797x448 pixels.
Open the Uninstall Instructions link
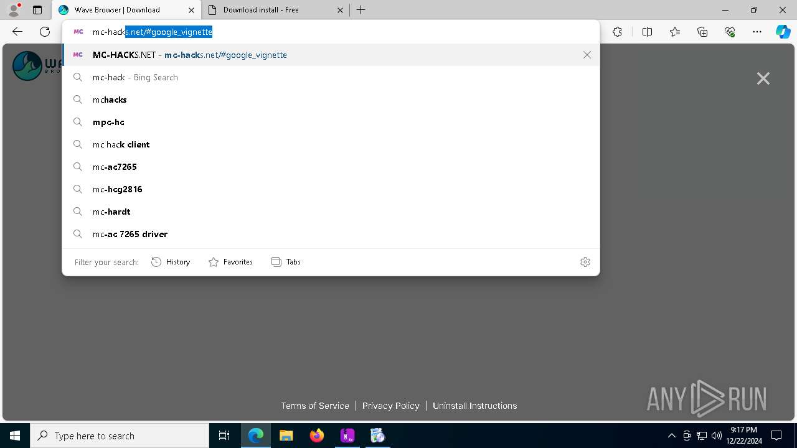point(475,406)
